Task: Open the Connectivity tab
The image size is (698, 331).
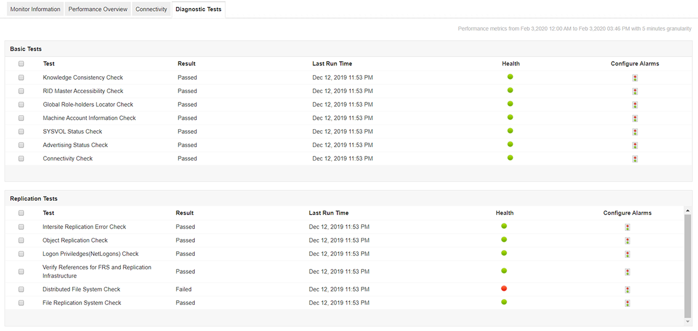Action: (x=151, y=9)
